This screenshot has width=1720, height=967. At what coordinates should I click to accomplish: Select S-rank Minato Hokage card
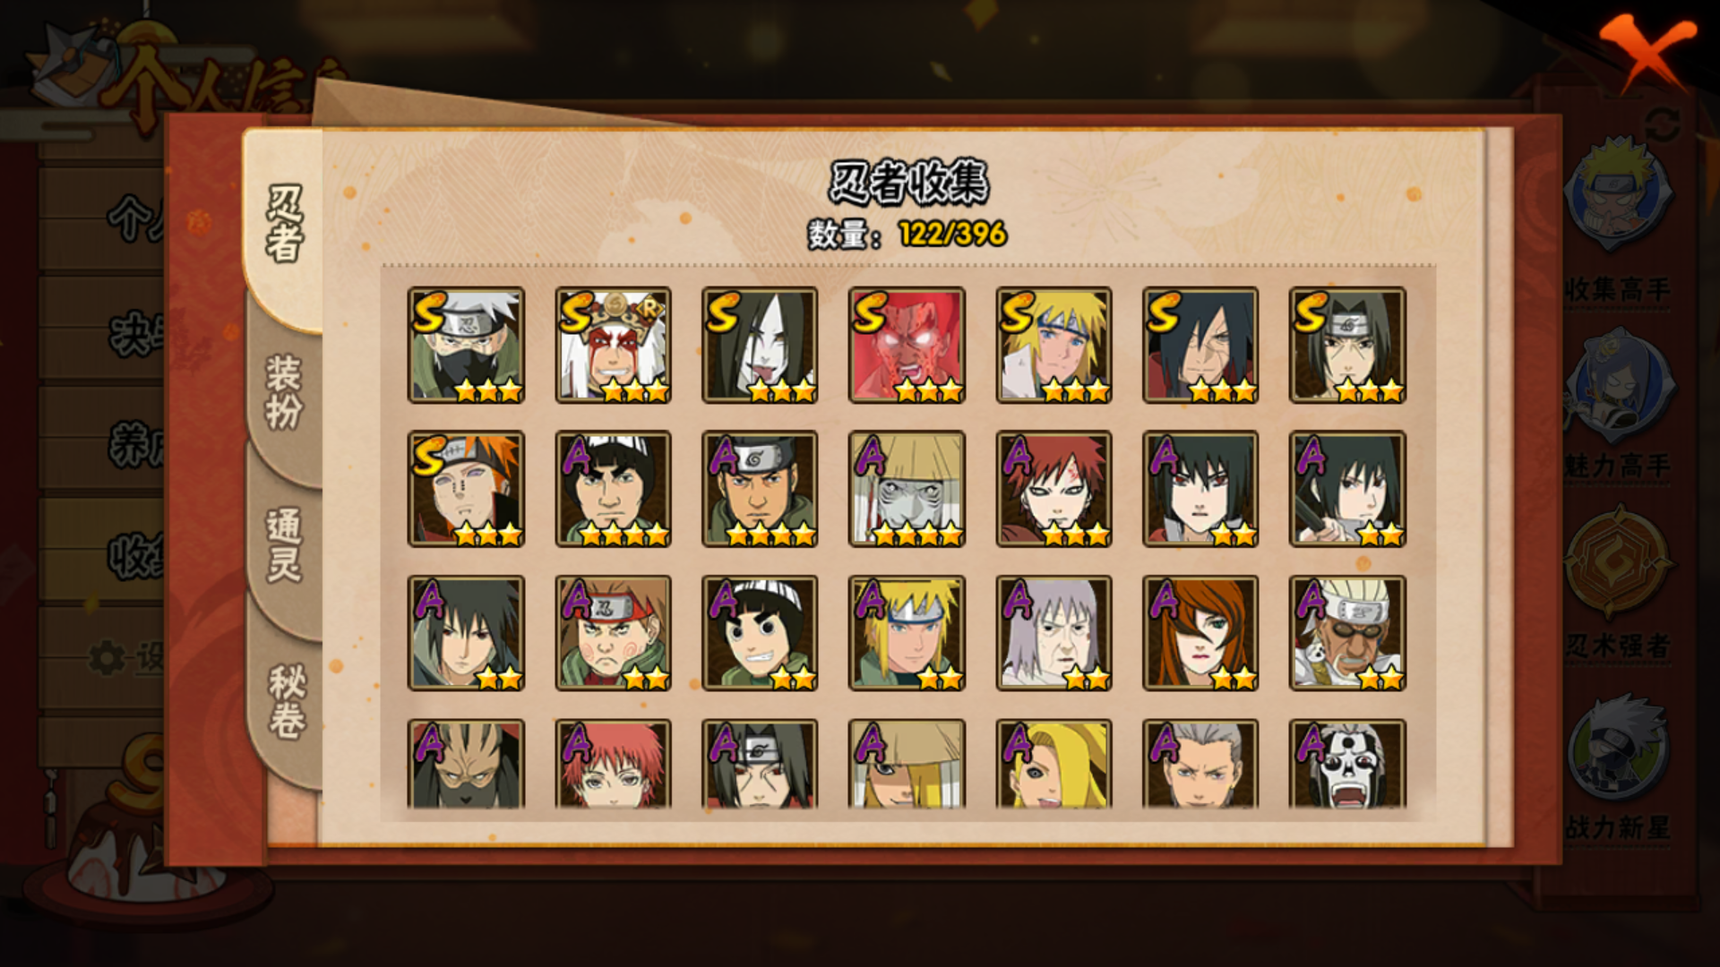coord(1053,345)
